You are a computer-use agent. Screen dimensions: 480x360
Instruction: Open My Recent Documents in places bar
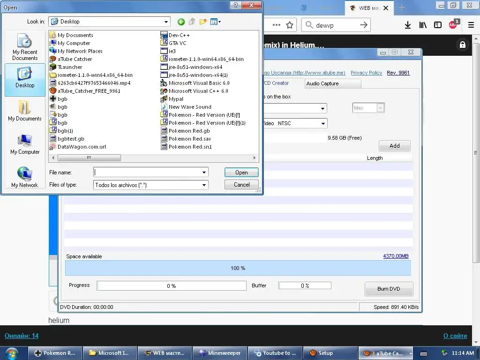click(x=25, y=47)
